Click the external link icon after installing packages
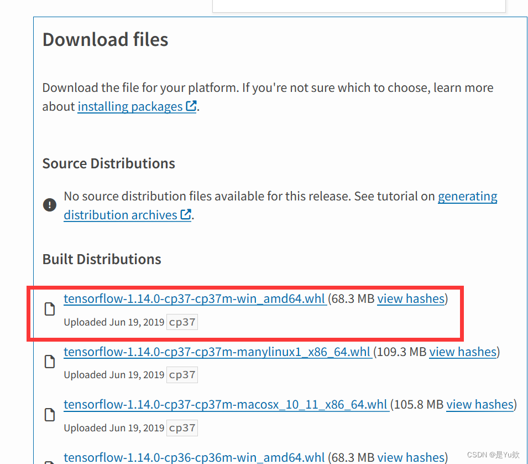Image resolution: width=528 pixels, height=464 pixels. 191,105
